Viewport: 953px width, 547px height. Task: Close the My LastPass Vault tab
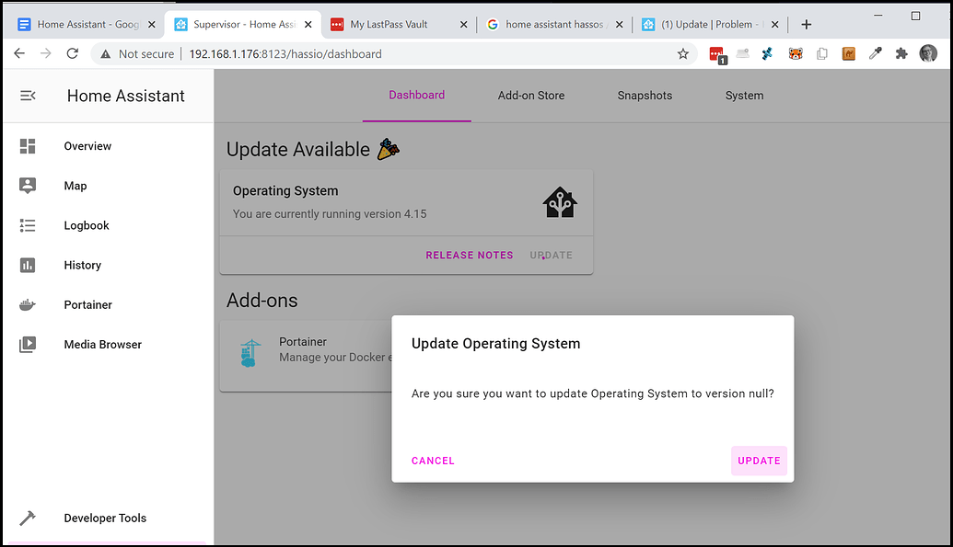coord(464,24)
